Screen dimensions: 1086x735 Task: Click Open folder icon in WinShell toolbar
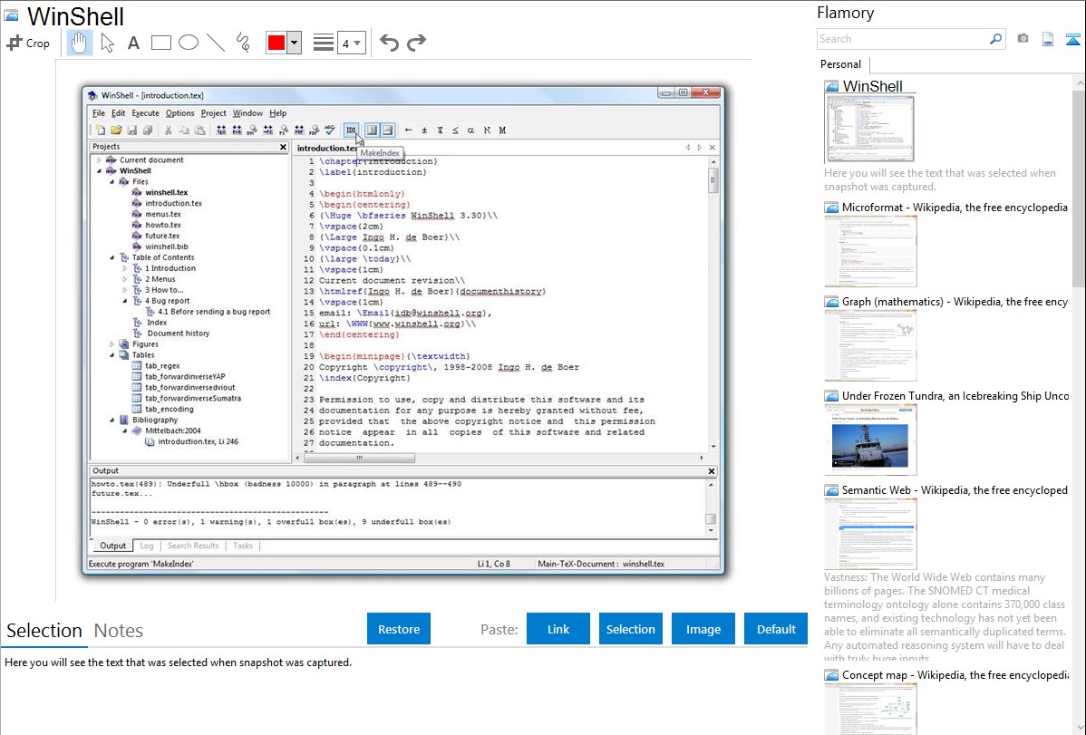click(x=116, y=131)
